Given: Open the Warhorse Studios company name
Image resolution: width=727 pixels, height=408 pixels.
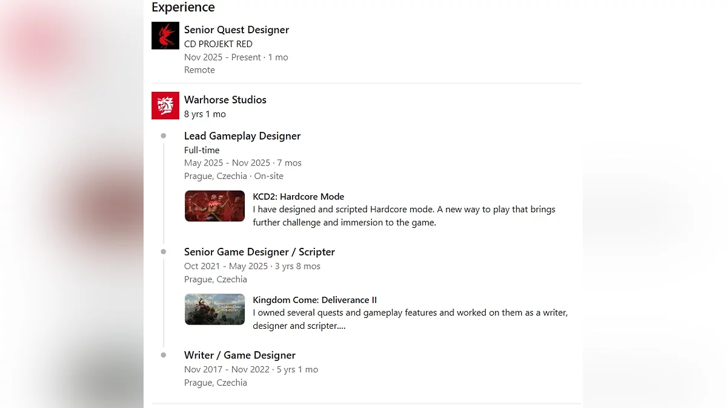Looking at the screenshot, I should 225,100.
